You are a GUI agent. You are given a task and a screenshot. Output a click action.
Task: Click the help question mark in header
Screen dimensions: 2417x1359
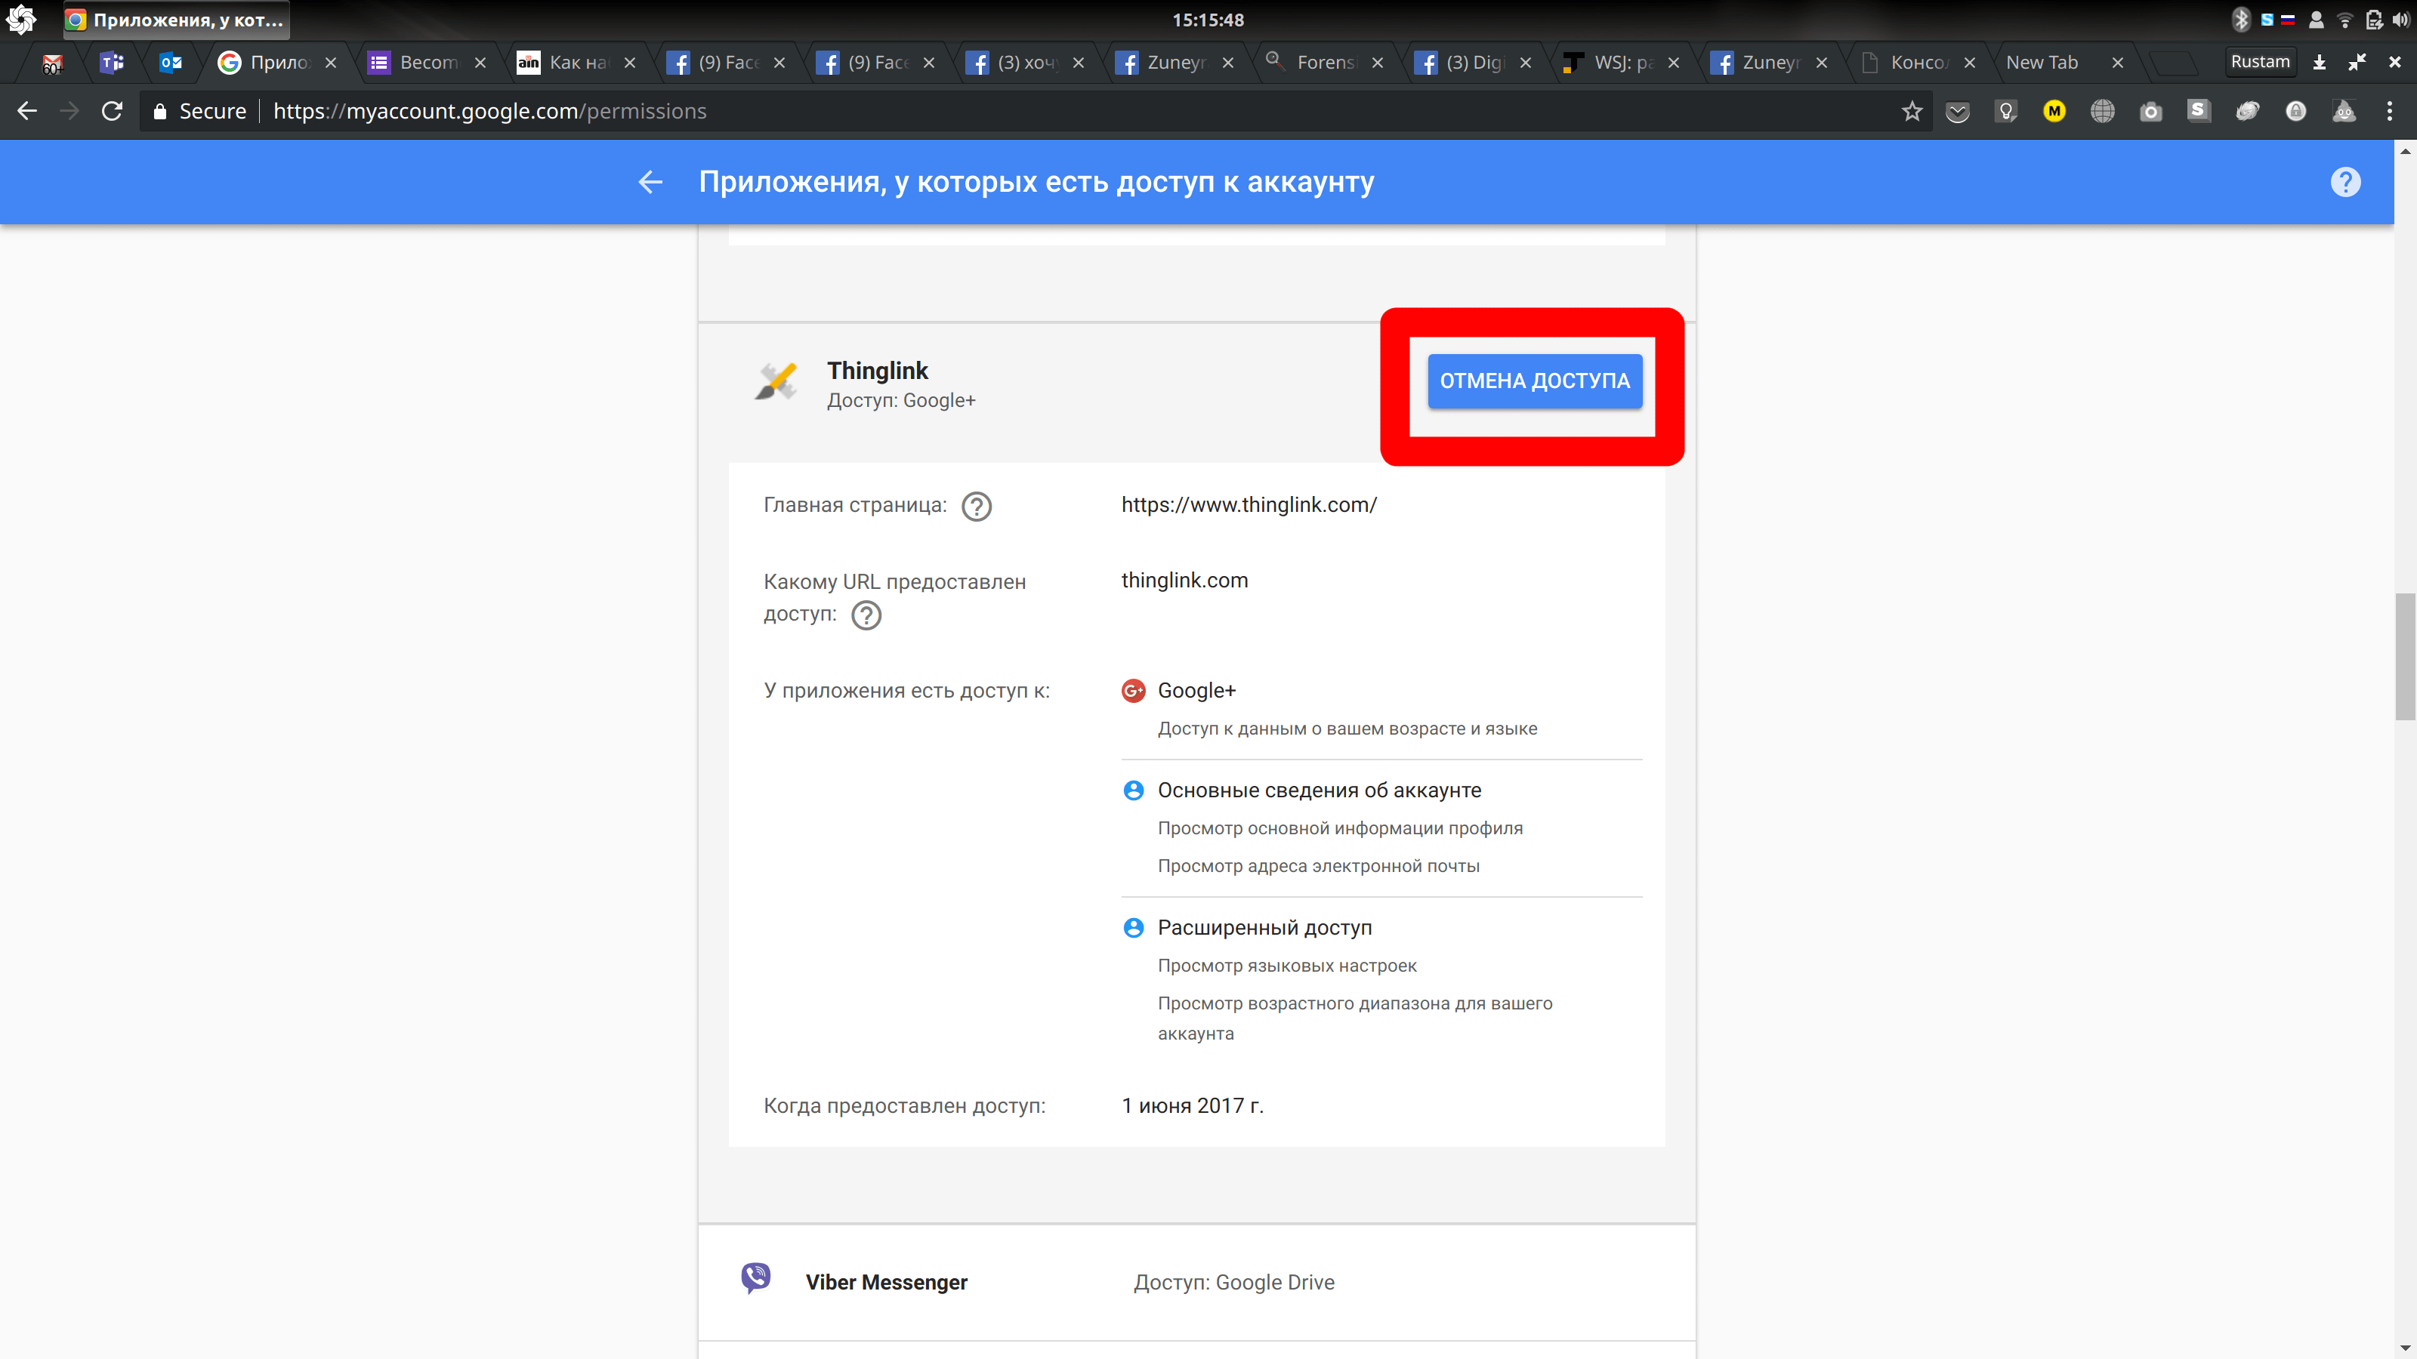tap(2344, 182)
